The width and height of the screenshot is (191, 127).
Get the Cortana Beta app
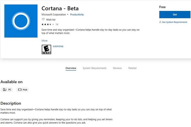point(175,14)
